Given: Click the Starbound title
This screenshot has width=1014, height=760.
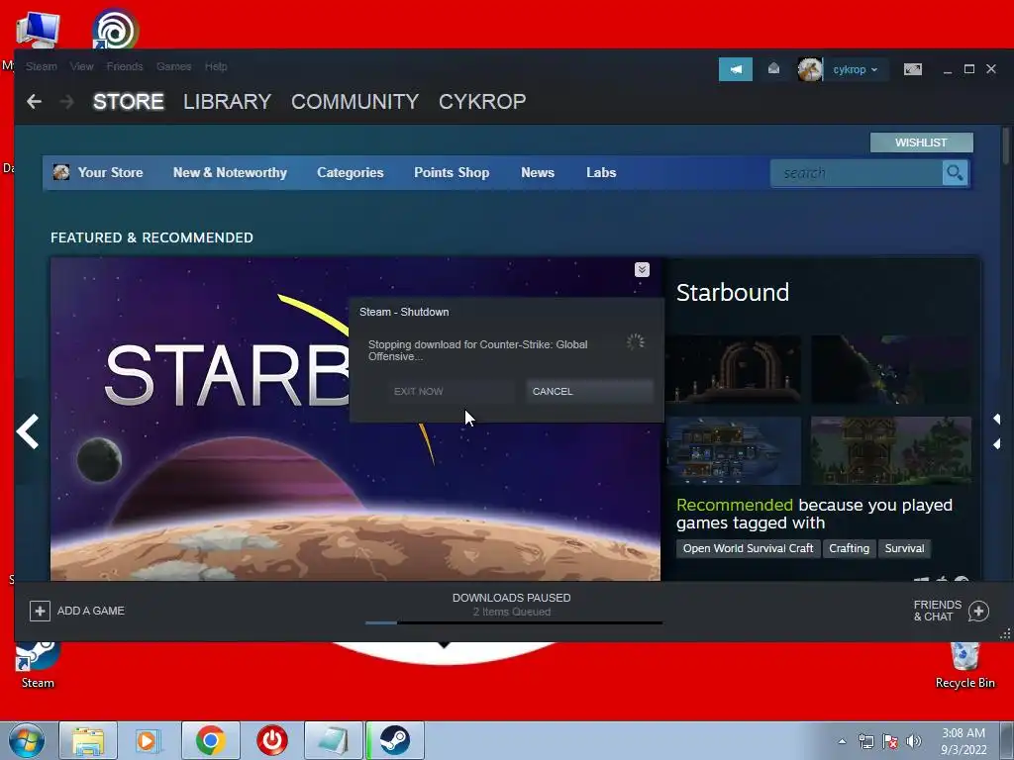Looking at the screenshot, I should click(x=733, y=292).
